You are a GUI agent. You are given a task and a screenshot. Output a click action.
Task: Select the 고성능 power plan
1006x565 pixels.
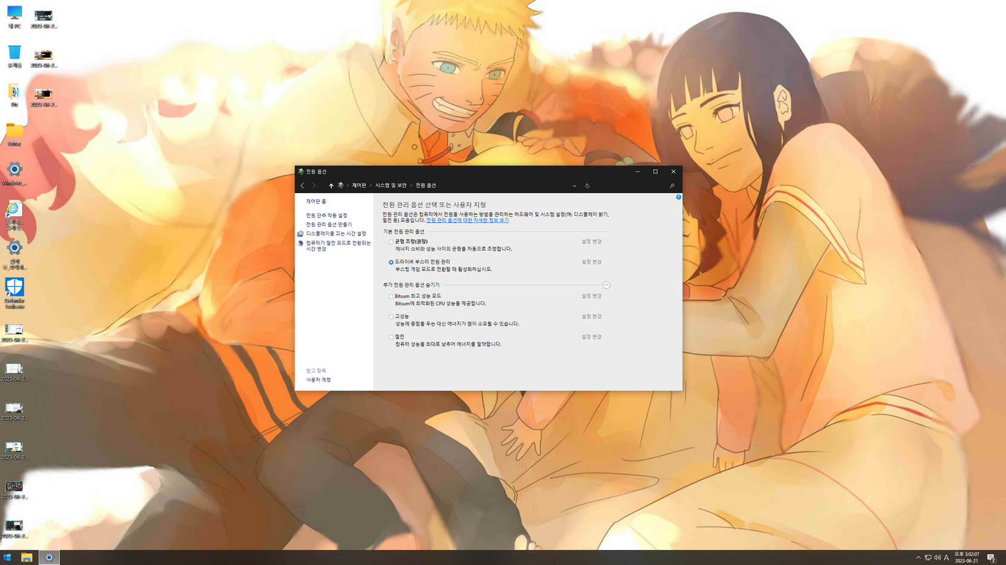(391, 317)
